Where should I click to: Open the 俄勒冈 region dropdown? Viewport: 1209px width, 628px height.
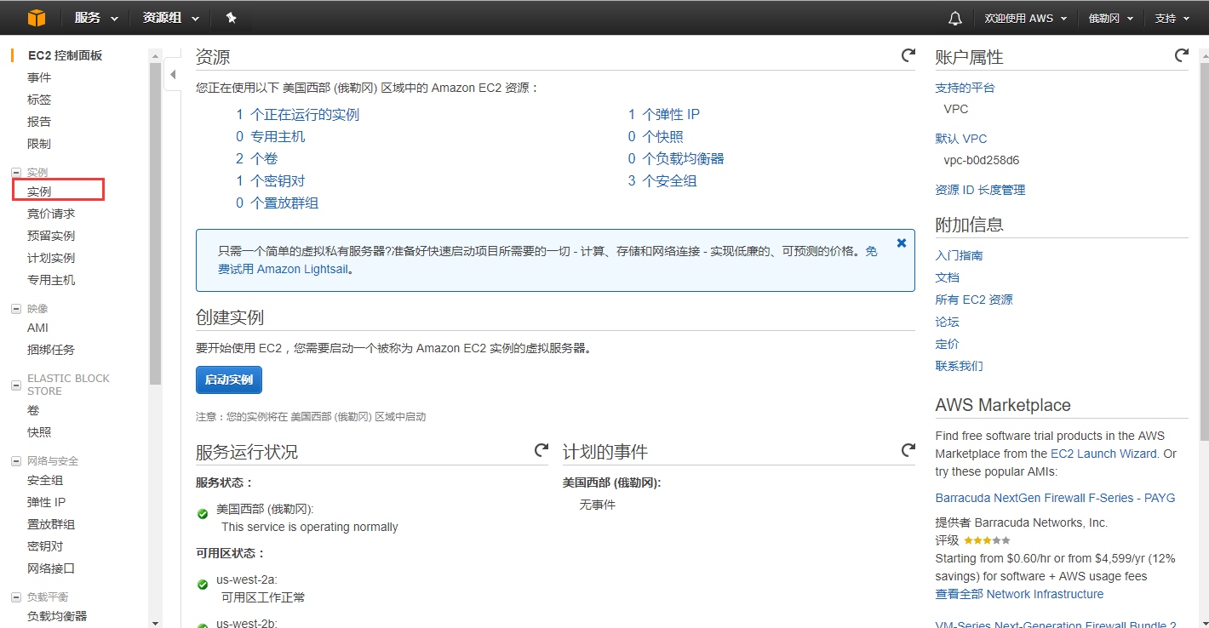[x=1110, y=18]
